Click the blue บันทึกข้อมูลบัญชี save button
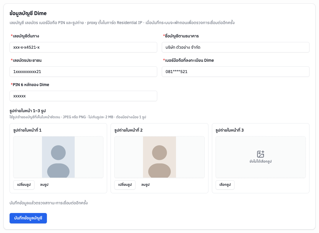 point(28,218)
